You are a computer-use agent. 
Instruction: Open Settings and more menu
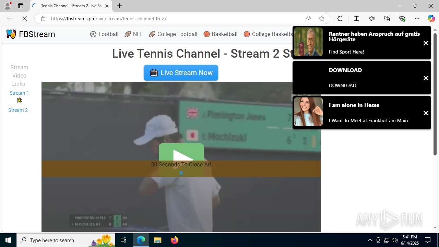pyautogui.click(x=417, y=19)
